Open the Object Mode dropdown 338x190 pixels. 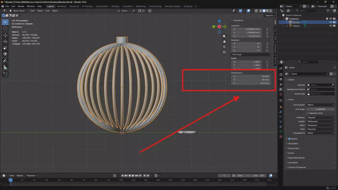19,11
